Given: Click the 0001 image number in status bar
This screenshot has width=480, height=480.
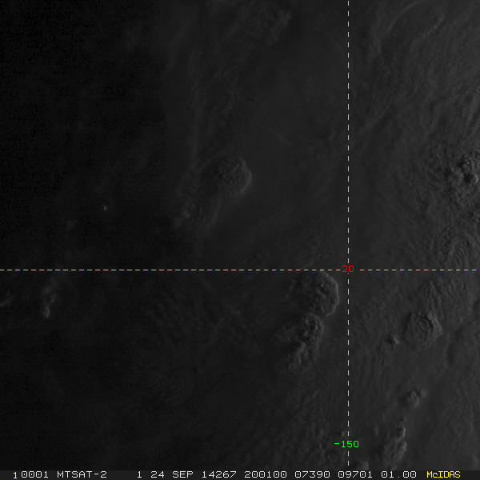Looking at the screenshot, I should [x=34, y=474].
